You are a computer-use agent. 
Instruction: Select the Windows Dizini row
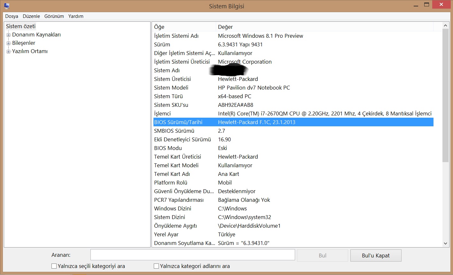coord(293,208)
